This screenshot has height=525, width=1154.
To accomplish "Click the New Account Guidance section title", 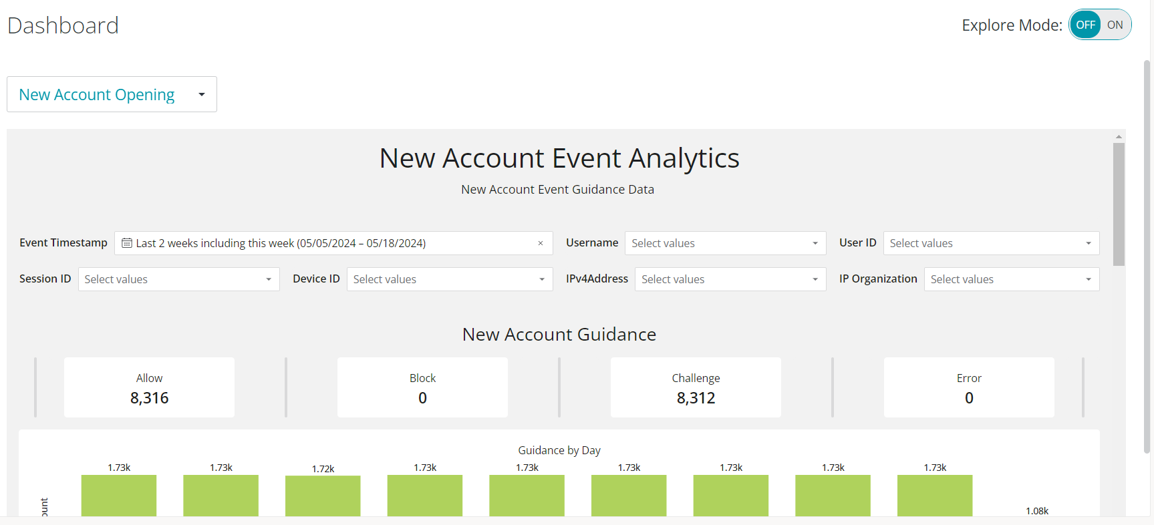I will pos(559,334).
